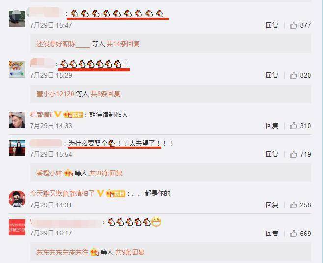
Task: Like 机智倩ii's comment with 310 likes
Action: 294,126
